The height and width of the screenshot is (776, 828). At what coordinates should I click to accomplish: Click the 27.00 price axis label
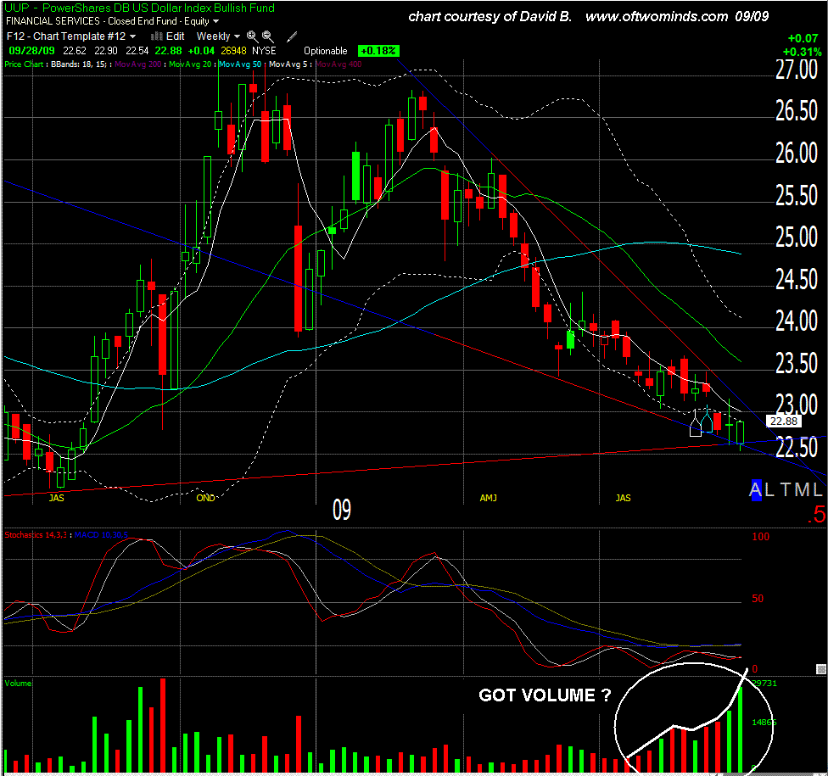[797, 70]
